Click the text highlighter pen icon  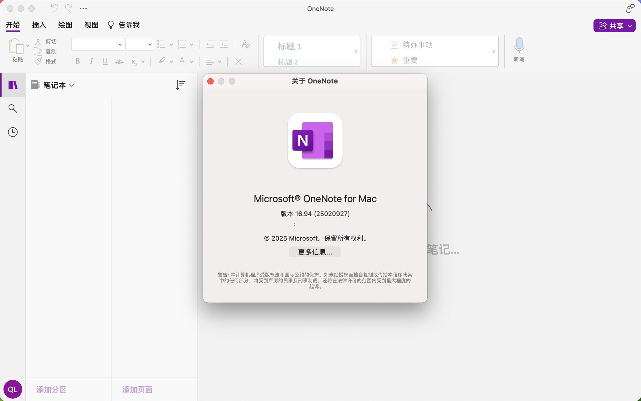click(162, 61)
